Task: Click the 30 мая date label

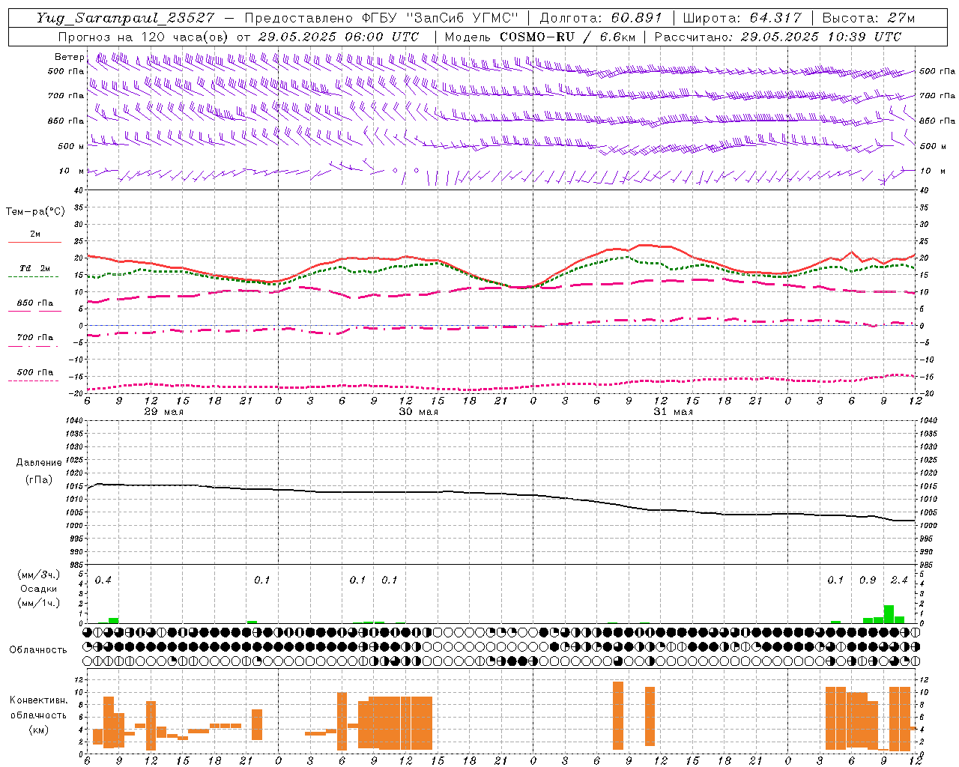Action: (x=418, y=412)
